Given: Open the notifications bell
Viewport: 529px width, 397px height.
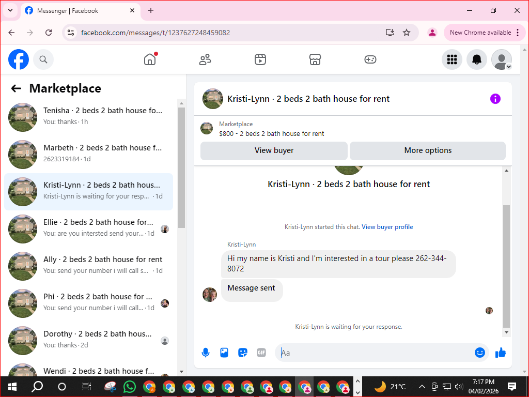Looking at the screenshot, I should pos(476,59).
